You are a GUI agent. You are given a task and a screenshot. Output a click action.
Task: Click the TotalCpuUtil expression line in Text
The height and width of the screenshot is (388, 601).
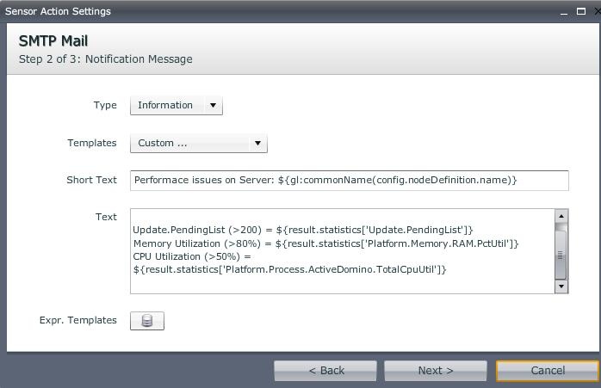(x=289, y=270)
